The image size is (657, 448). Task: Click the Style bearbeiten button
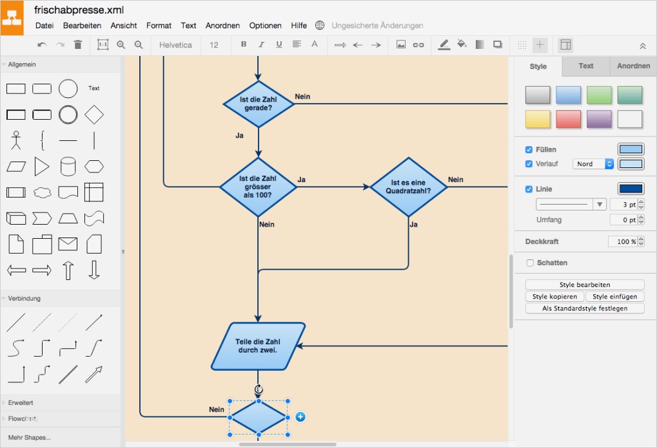tap(585, 285)
